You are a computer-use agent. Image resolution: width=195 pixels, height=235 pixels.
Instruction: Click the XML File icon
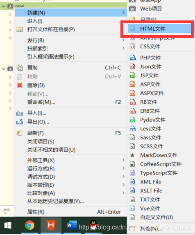[132, 181]
